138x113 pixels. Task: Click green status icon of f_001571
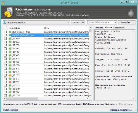10,72
